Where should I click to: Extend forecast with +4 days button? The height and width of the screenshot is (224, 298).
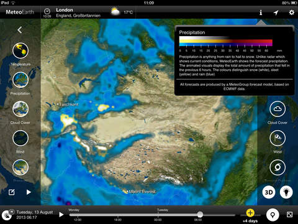coord(250,215)
